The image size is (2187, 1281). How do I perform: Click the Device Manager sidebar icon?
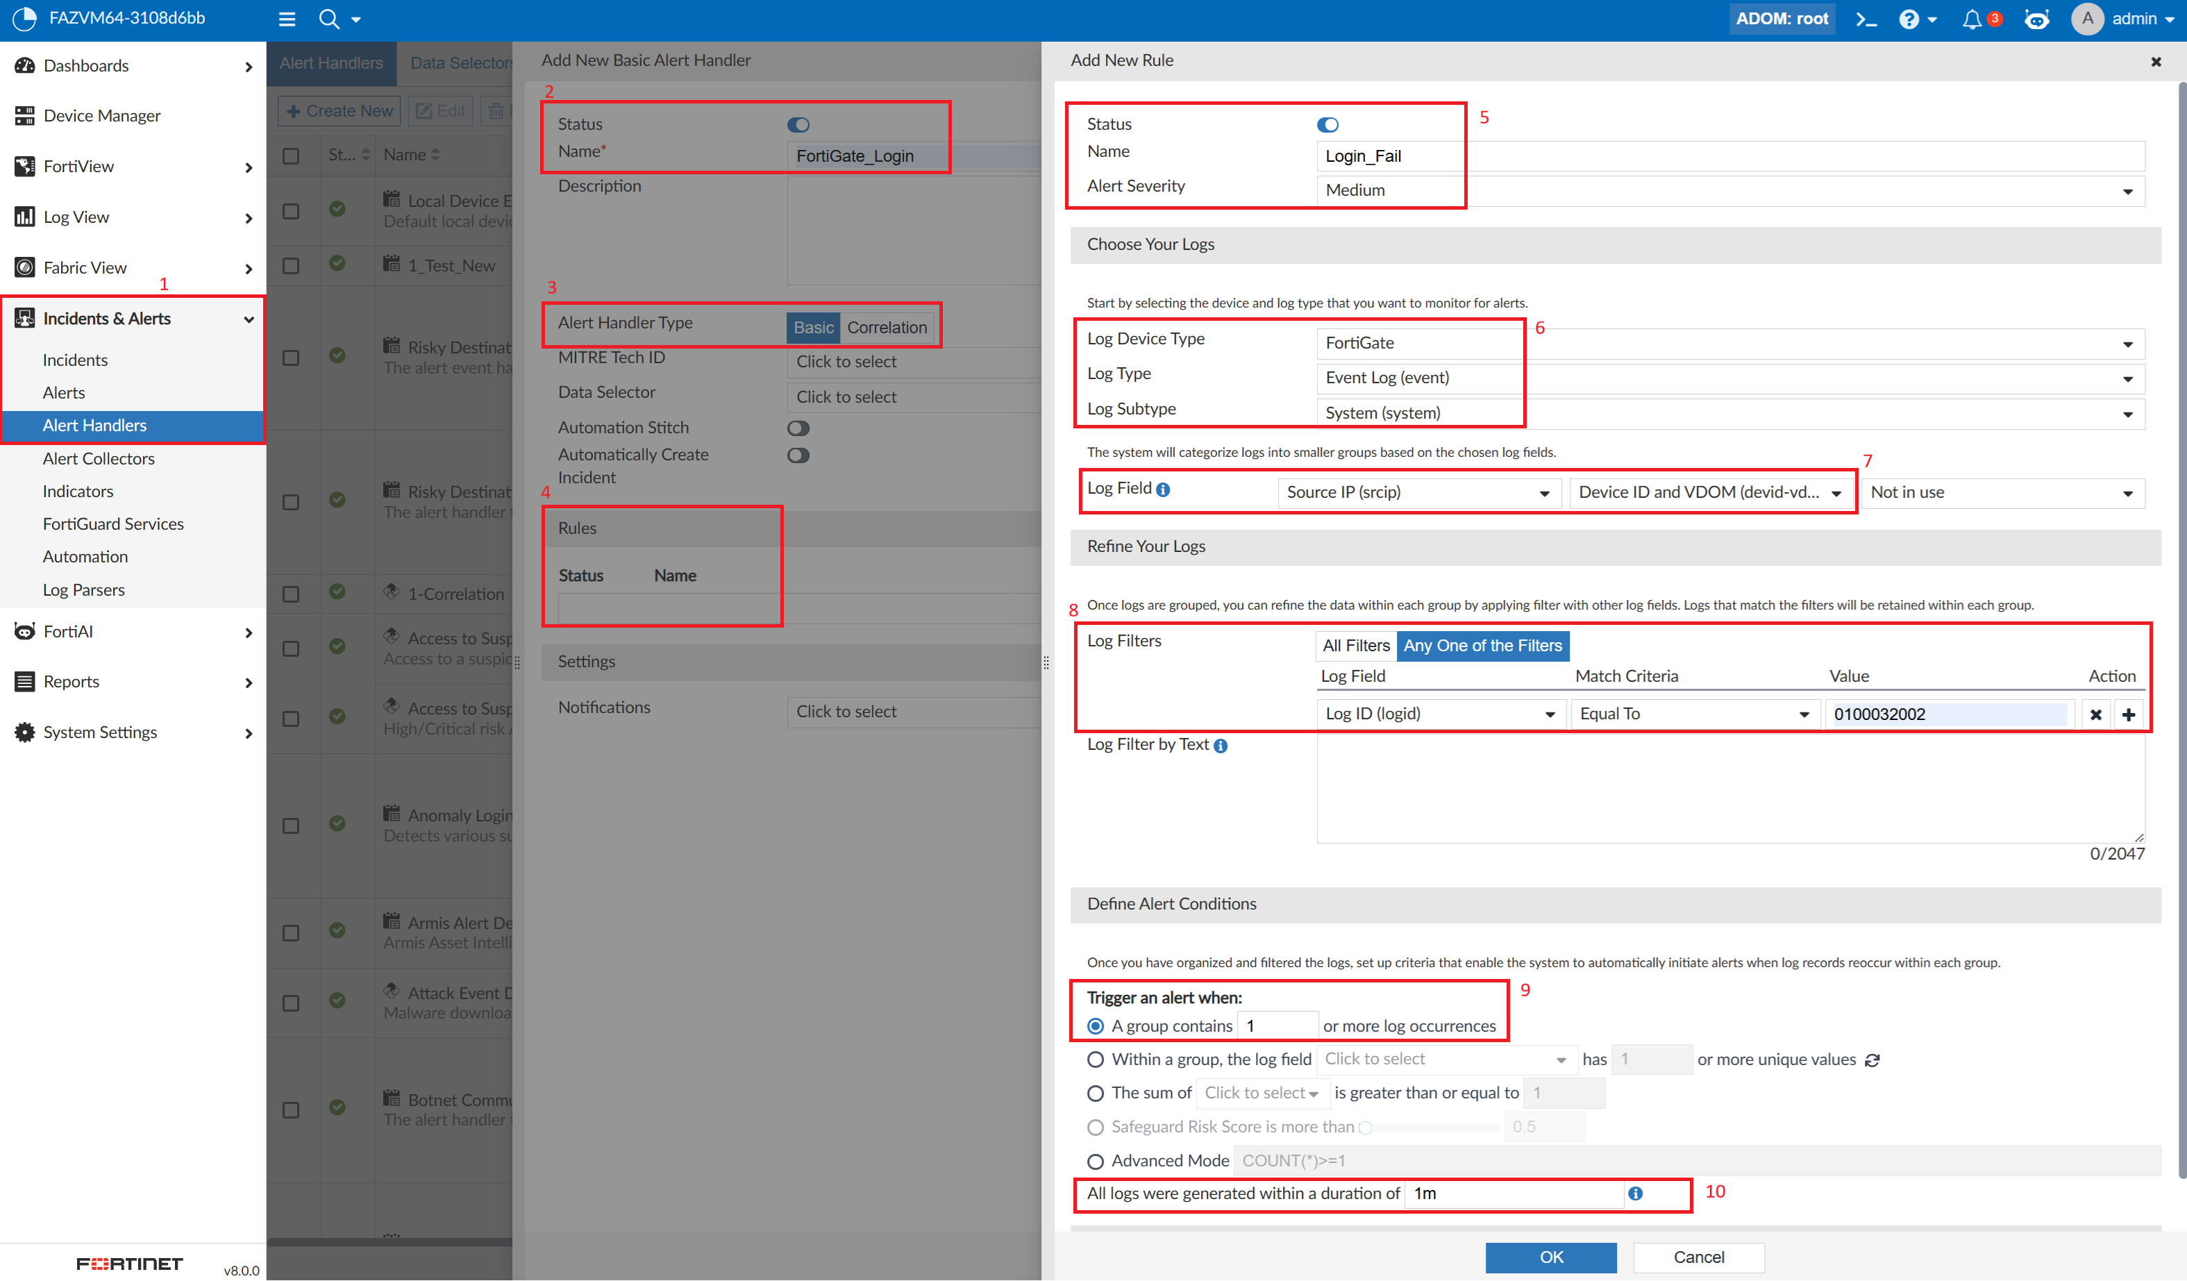point(24,115)
